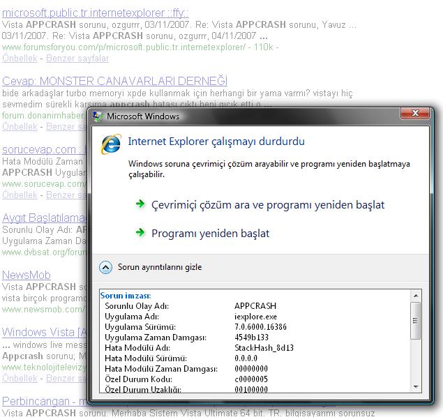This screenshot has height=417, width=443.
Task: Collapse details with the round chevron button
Action: [x=105, y=267]
